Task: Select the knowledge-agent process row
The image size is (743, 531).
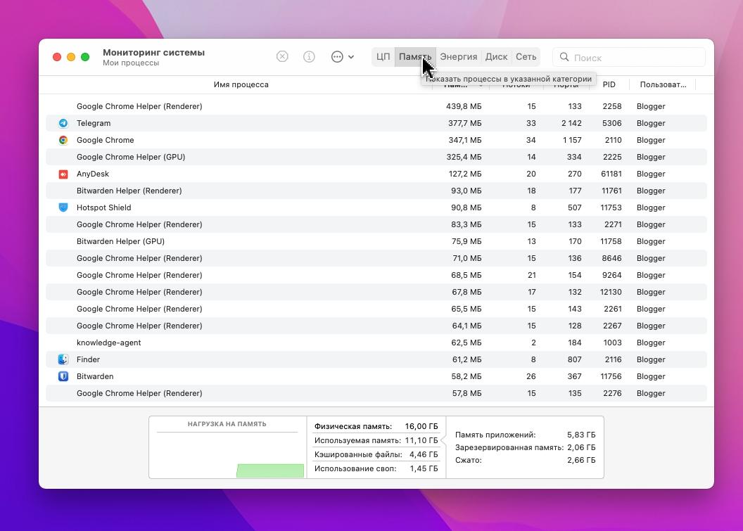Action: [376, 343]
